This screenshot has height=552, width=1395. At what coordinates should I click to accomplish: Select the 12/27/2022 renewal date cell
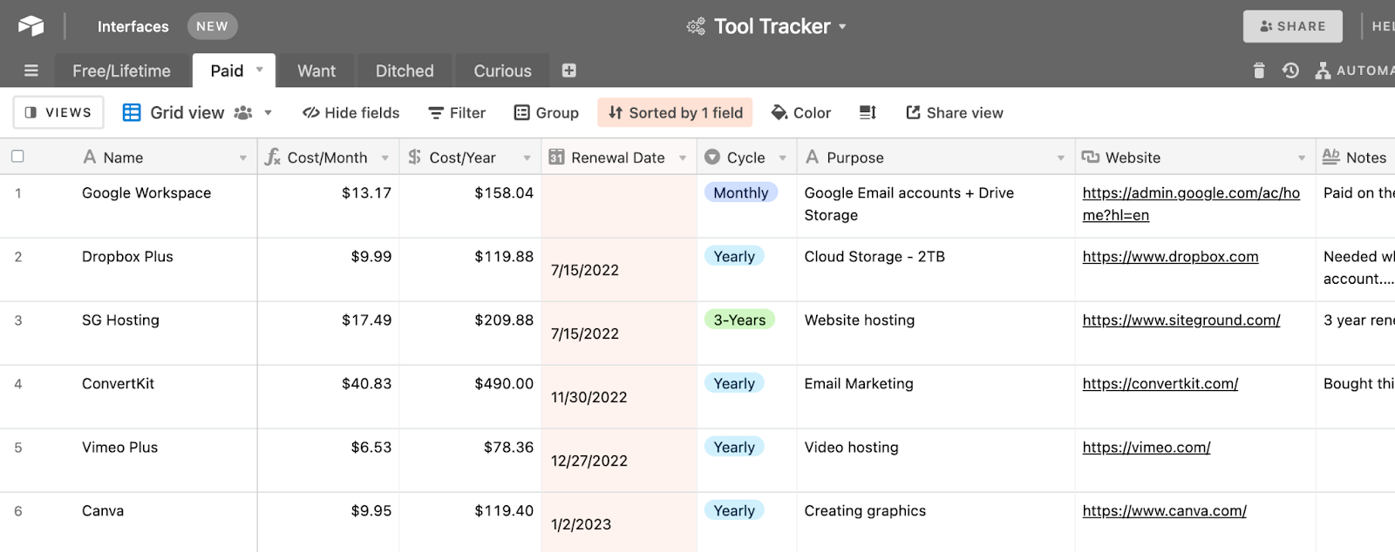click(x=619, y=460)
